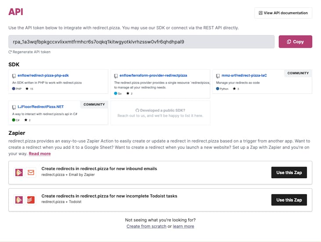Screen dimensions: 321x242
Task: Click repo icon beside redirect-pizza-IaC
Action: tap(218, 76)
